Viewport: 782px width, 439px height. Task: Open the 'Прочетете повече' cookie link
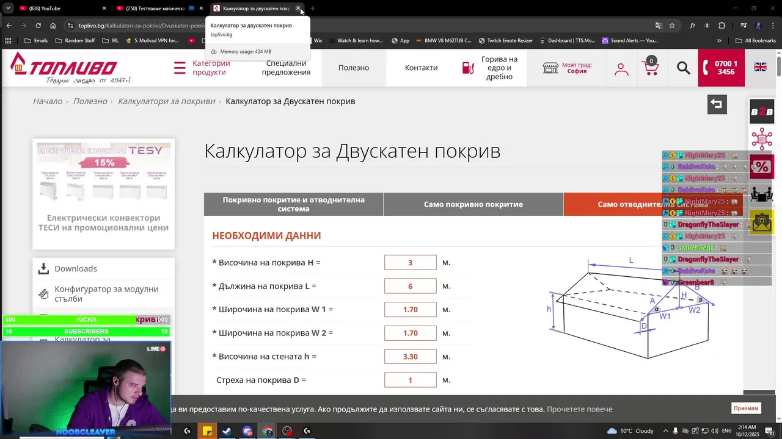[579, 409]
